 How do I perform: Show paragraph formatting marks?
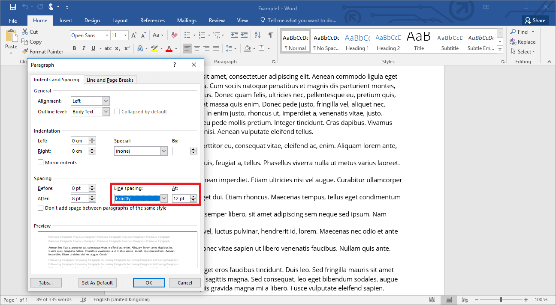click(270, 35)
